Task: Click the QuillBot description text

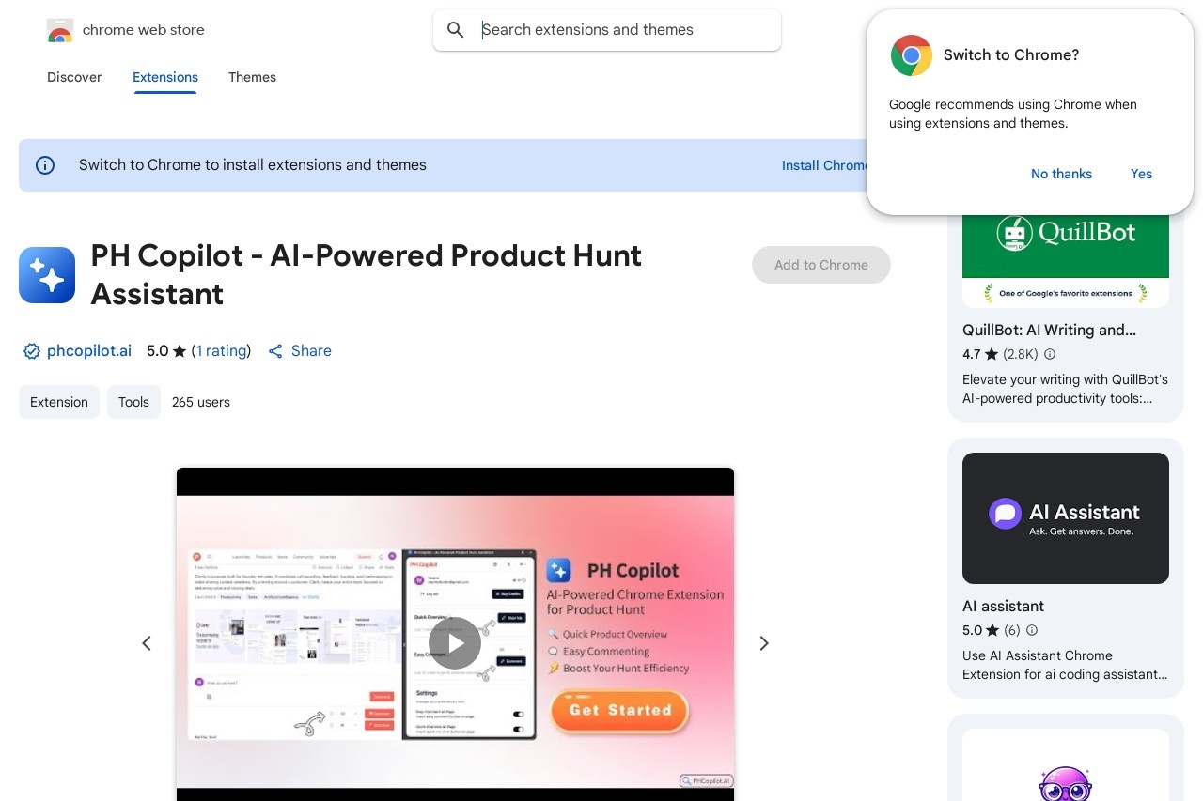Action: [x=1065, y=390]
